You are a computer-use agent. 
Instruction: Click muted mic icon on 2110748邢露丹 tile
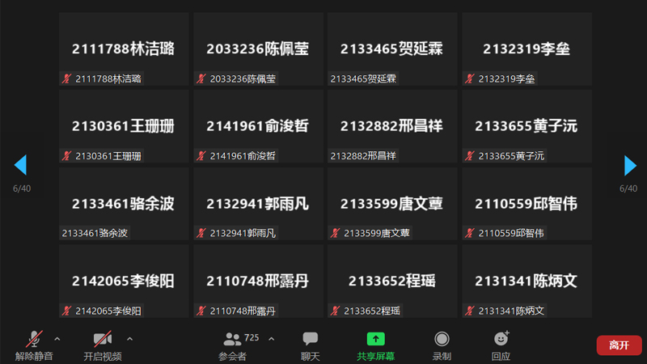tap(201, 311)
